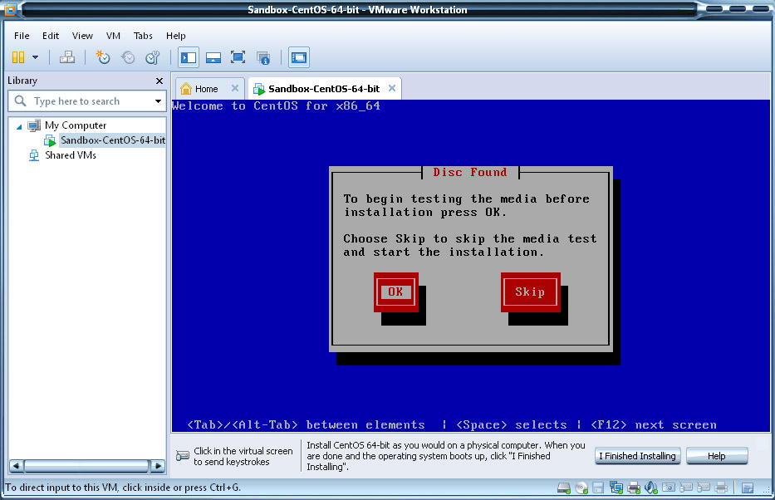Click Skip to skip the media test
Image resolution: width=775 pixels, height=500 pixels.
(x=530, y=292)
